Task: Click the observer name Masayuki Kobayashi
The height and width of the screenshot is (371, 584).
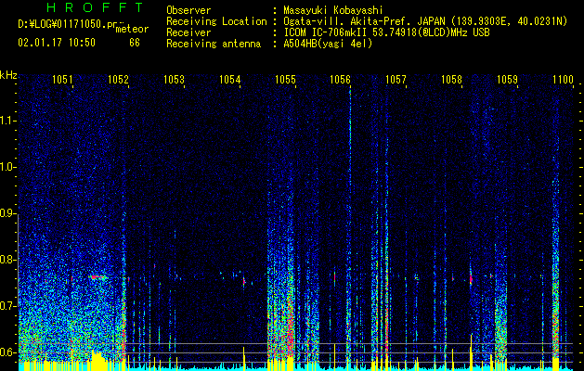Action: (x=333, y=10)
